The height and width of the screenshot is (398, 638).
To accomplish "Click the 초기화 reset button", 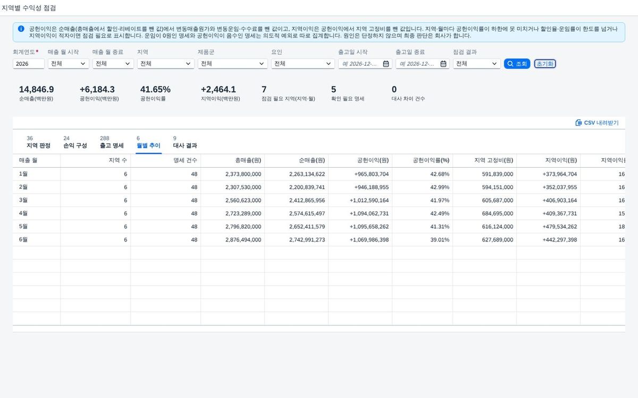I will click(545, 64).
